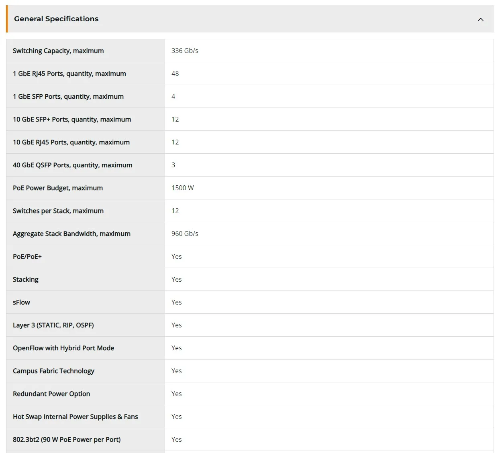Click the Campus Fabric Technology label
Image resolution: width=500 pixels, height=453 pixels.
point(53,371)
